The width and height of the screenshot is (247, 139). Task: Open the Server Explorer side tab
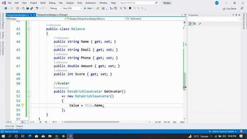click(3, 48)
